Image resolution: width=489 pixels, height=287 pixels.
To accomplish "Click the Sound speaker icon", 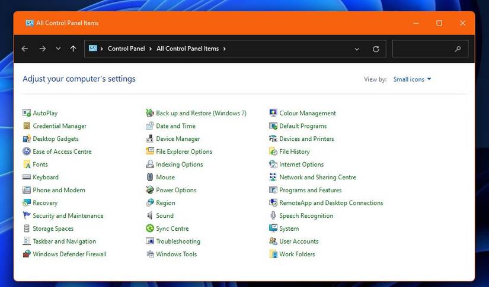I will [x=150, y=215].
